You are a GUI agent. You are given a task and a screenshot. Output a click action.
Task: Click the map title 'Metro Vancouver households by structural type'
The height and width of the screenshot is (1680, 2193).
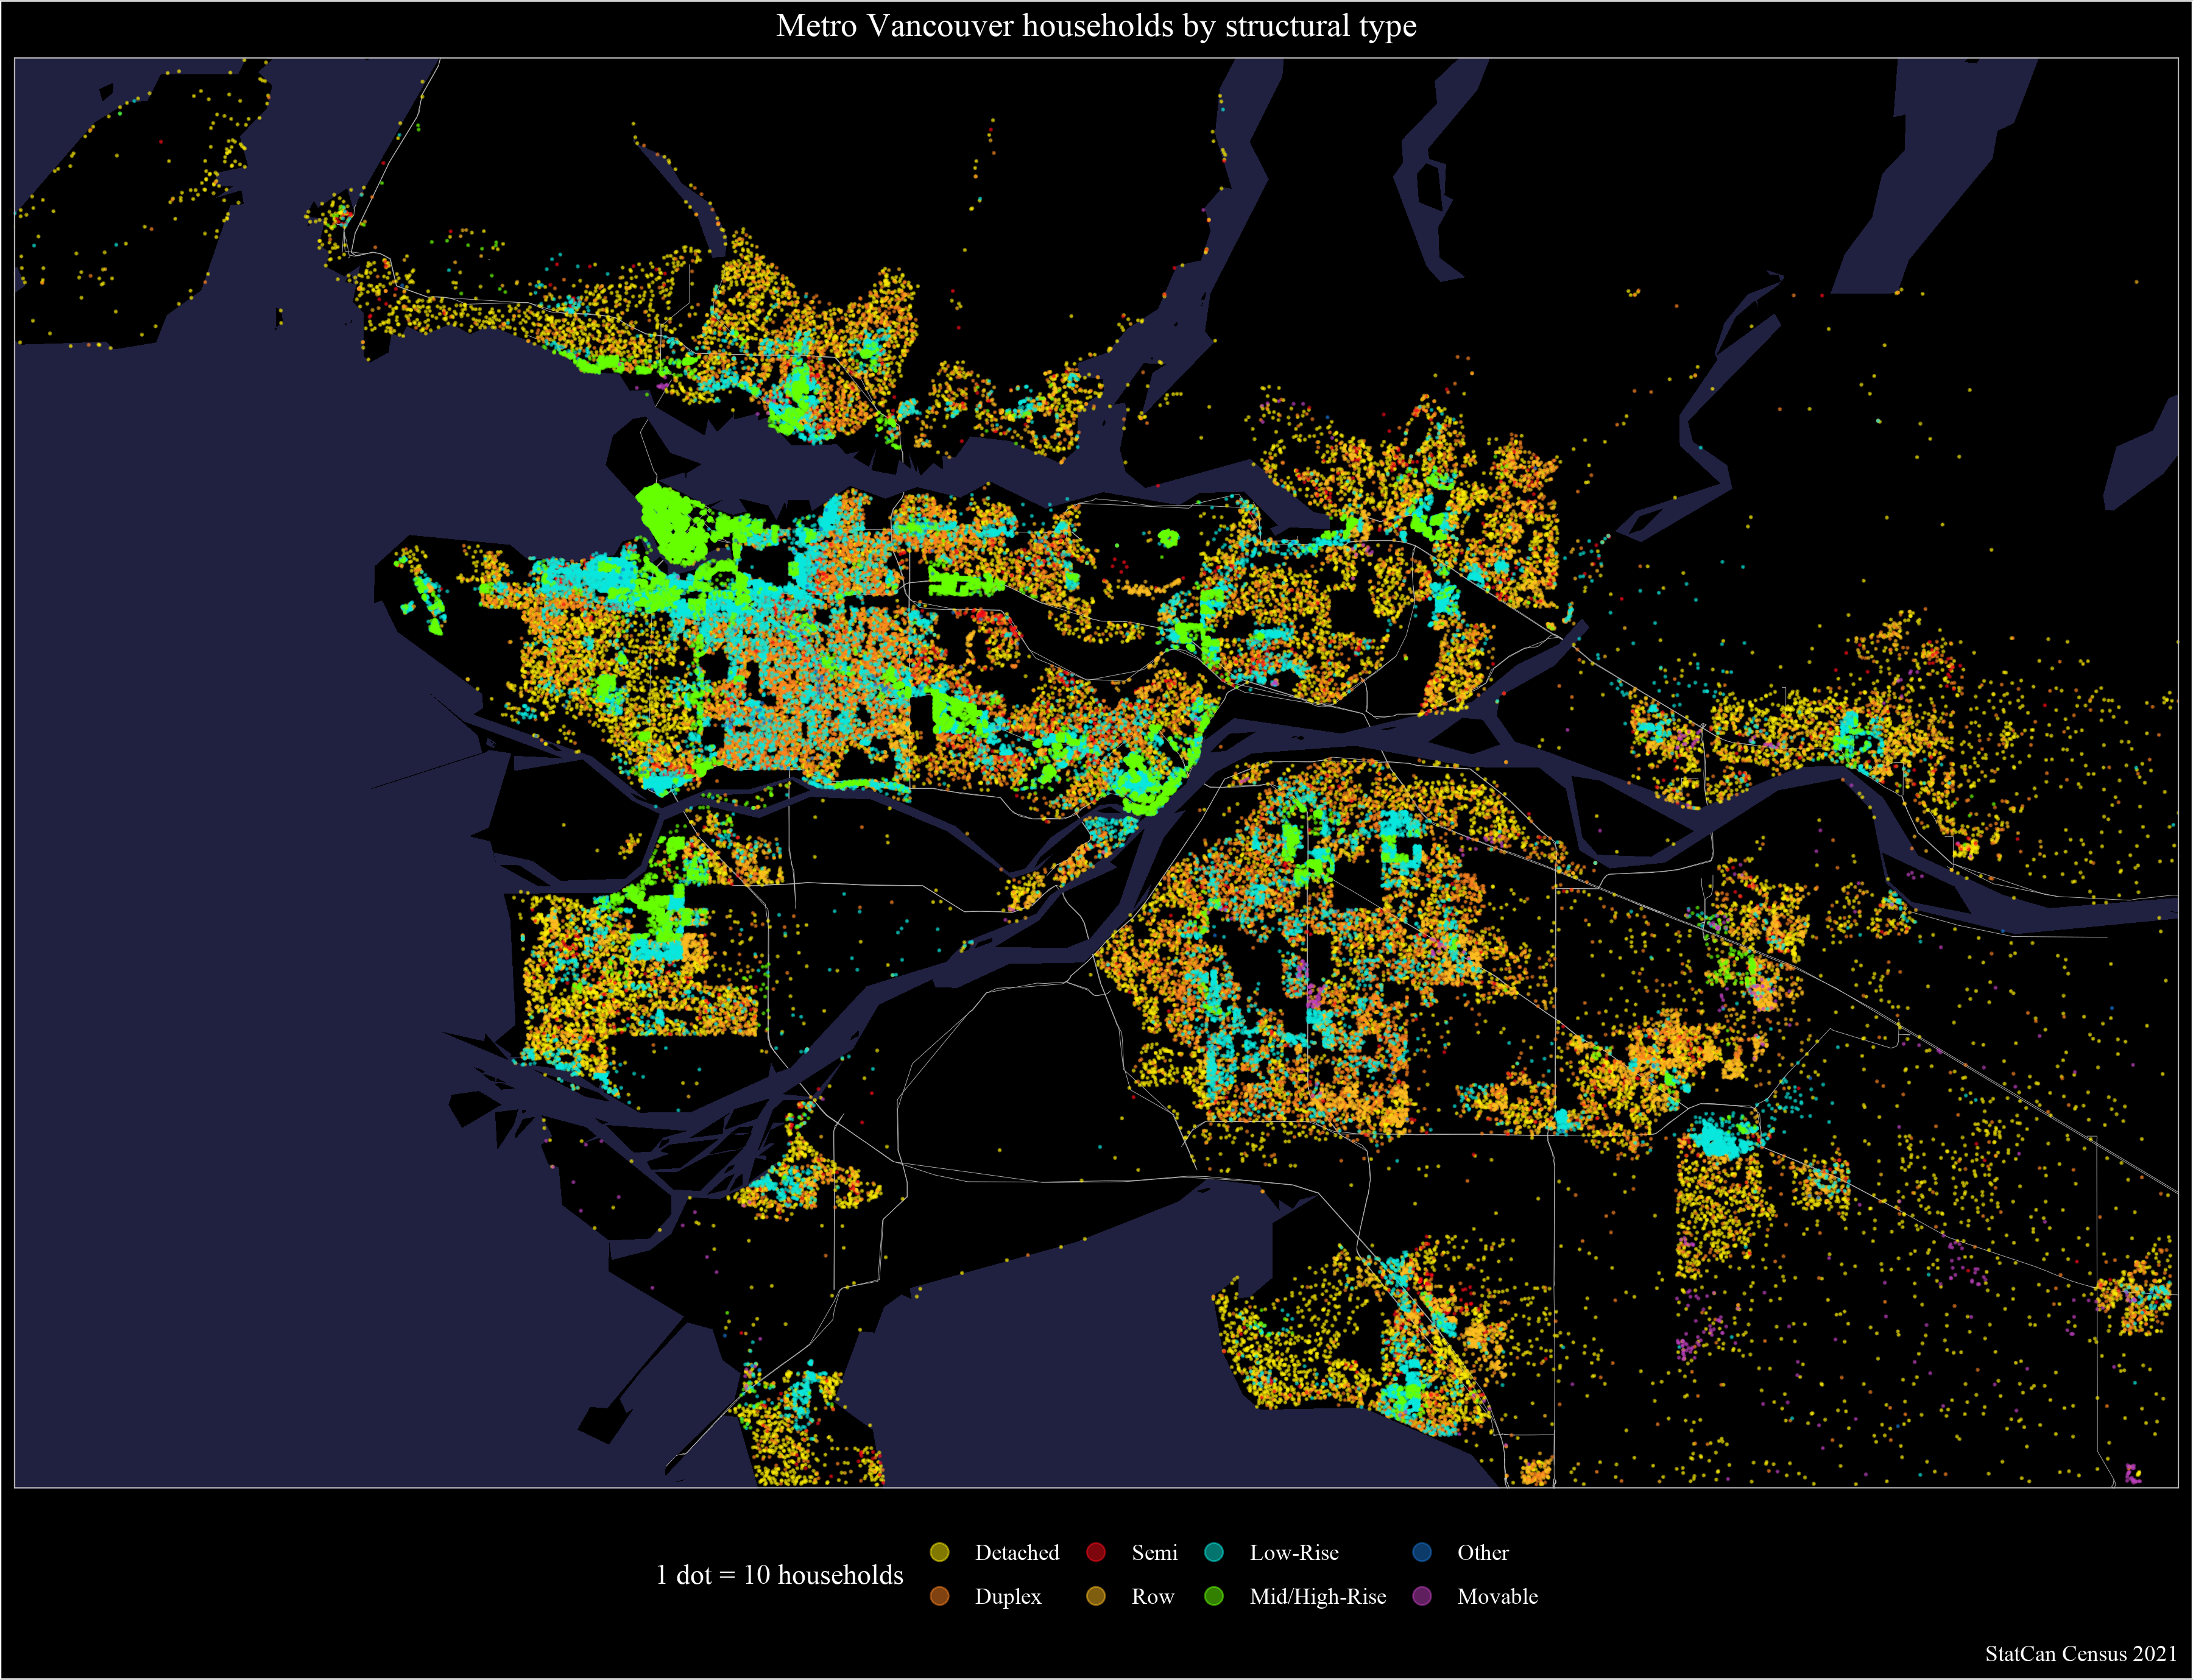[1096, 26]
